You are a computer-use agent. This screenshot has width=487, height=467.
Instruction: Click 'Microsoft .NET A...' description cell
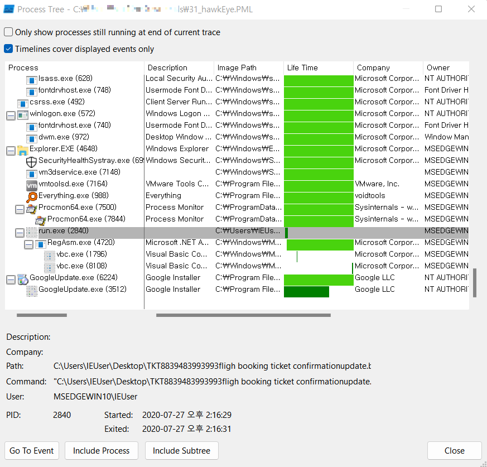pyautogui.click(x=177, y=242)
